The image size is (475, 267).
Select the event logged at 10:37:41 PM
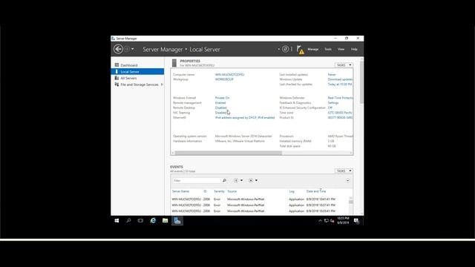click(260, 205)
